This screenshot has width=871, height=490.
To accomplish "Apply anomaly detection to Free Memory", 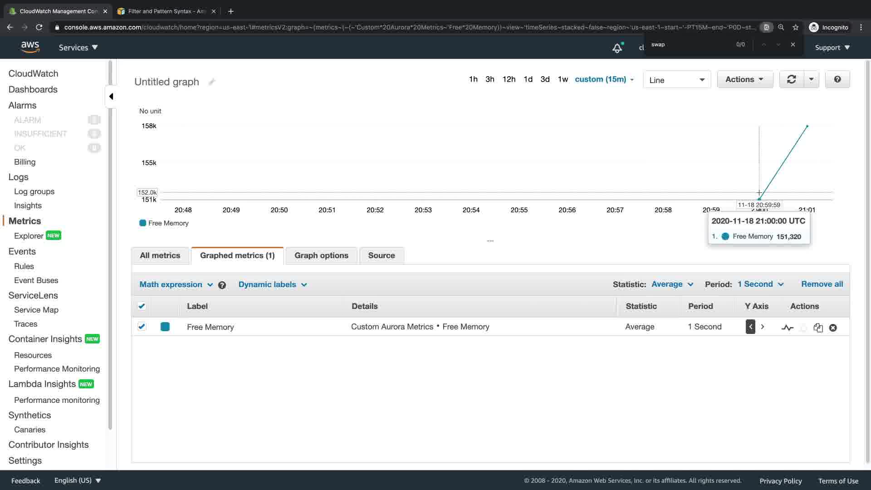I will pos(787,328).
